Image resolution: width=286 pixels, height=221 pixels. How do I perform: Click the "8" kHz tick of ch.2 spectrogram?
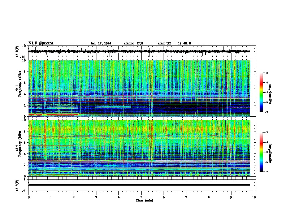pos(25,131)
